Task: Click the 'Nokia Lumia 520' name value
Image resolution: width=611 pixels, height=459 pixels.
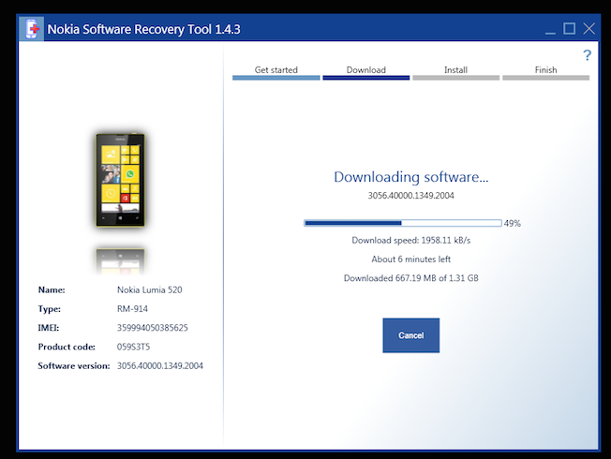Action: [x=150, y=289]
